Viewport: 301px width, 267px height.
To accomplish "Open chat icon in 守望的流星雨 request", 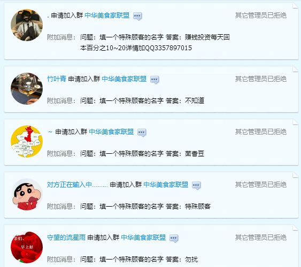I will 174,238.
